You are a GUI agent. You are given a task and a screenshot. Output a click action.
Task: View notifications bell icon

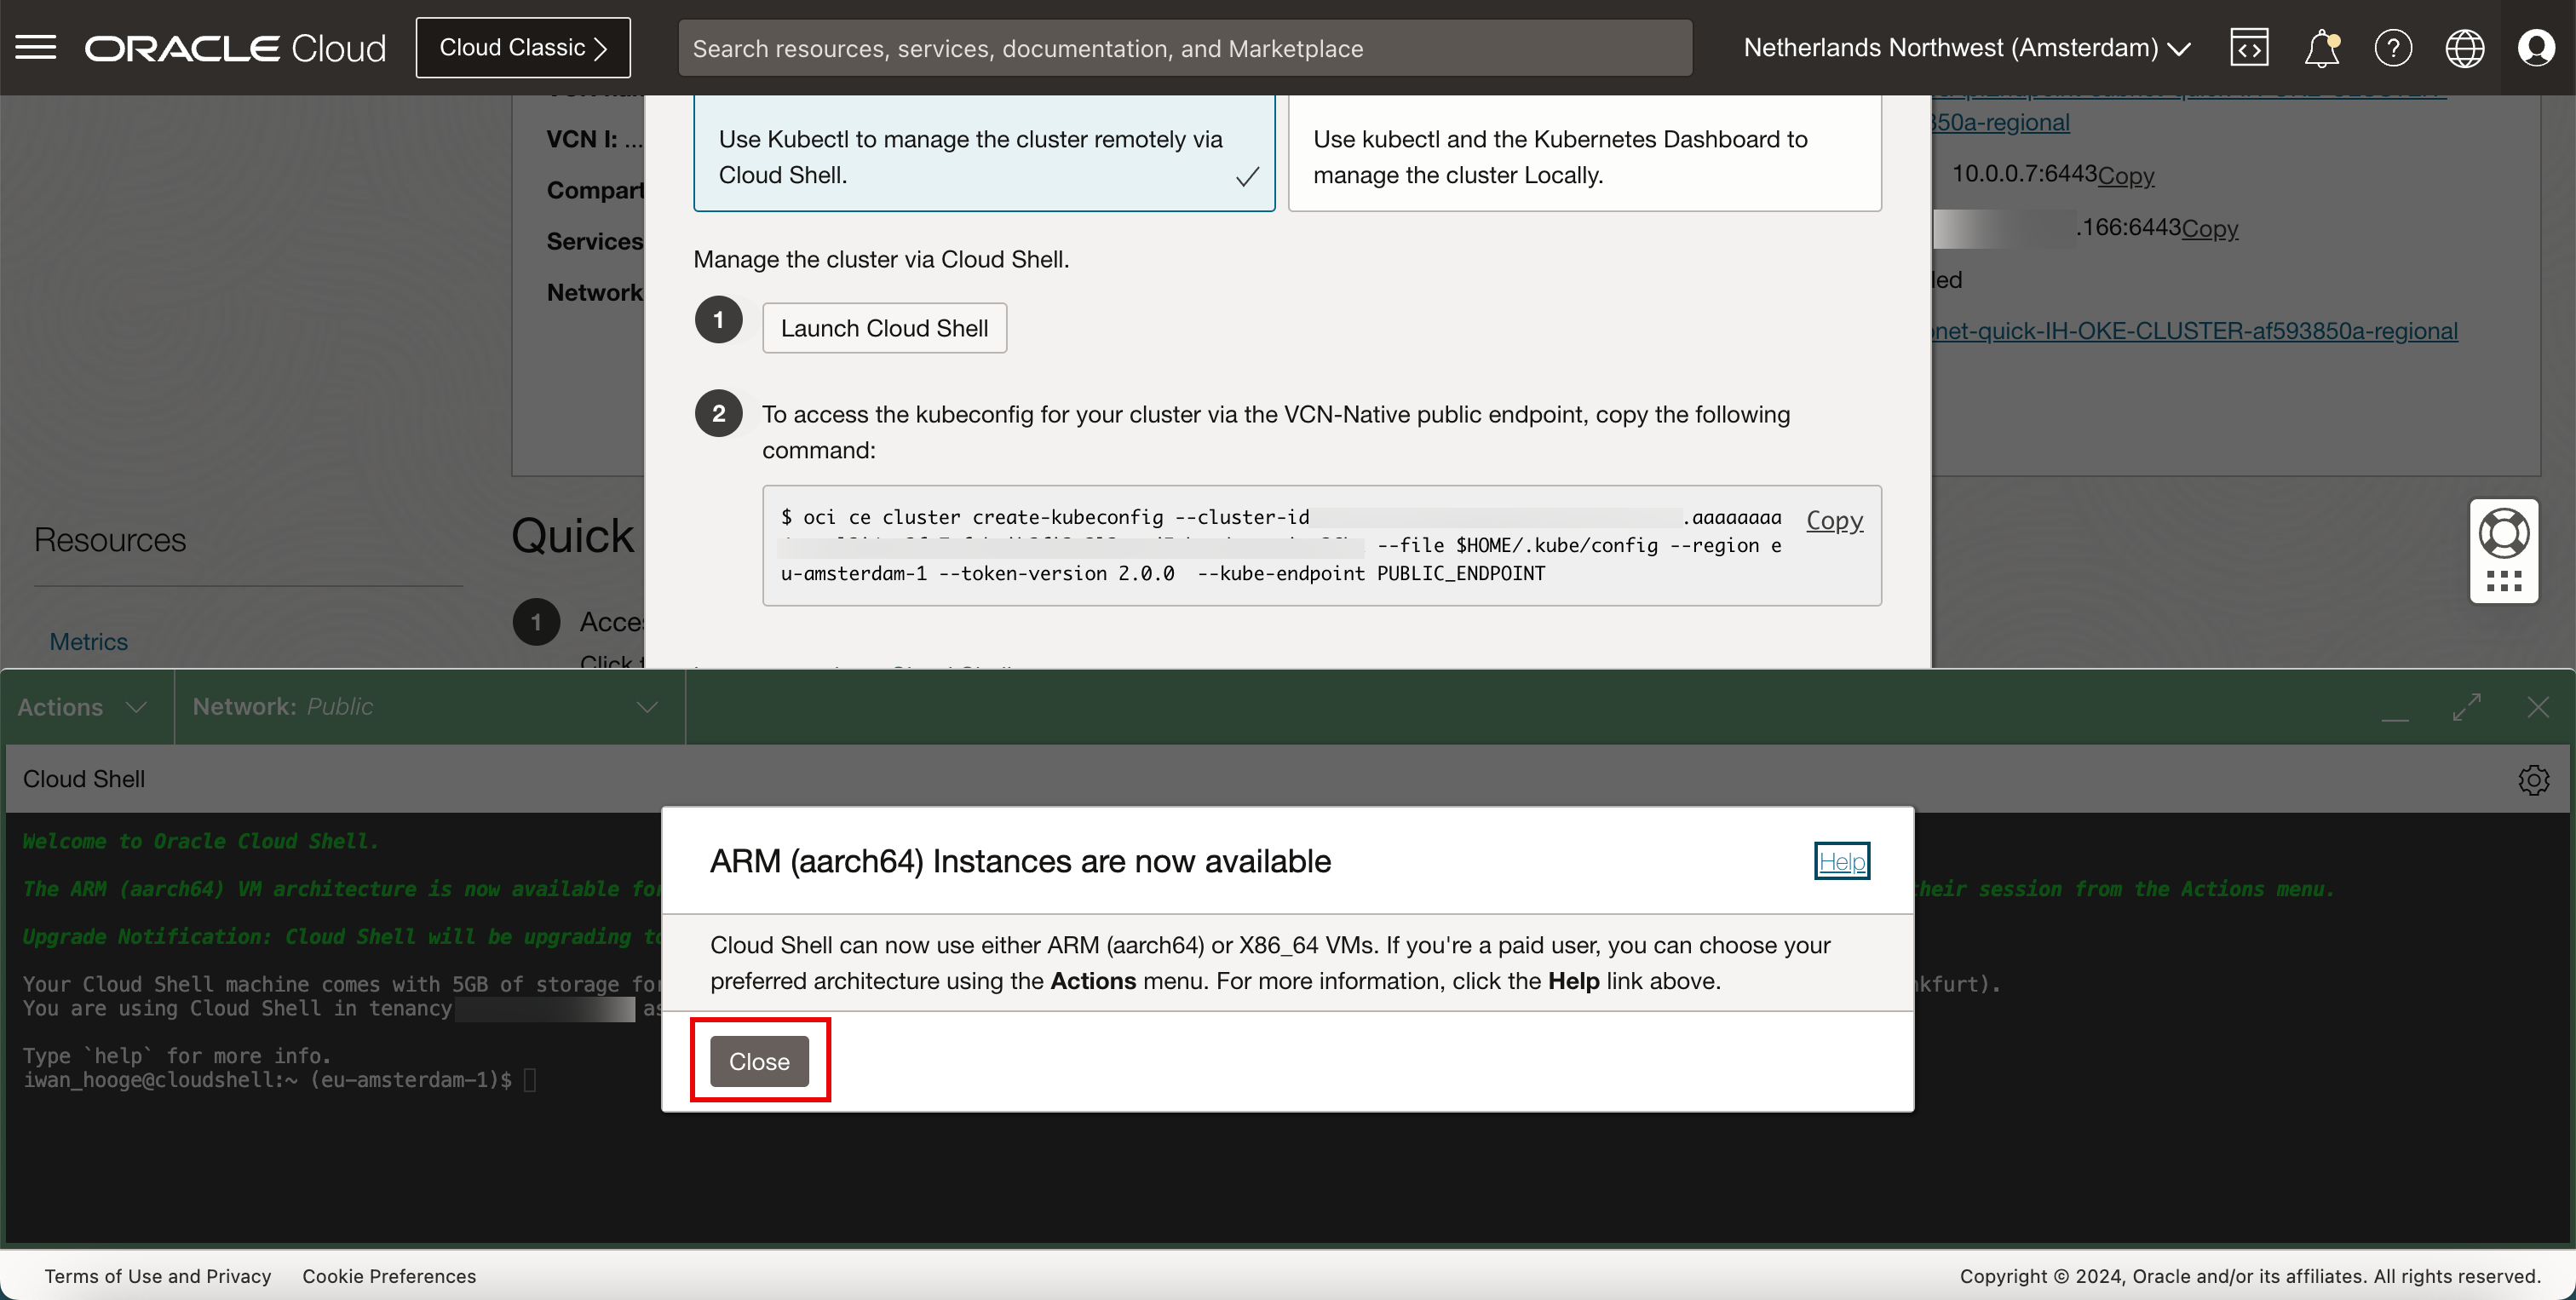[2322, 48]
